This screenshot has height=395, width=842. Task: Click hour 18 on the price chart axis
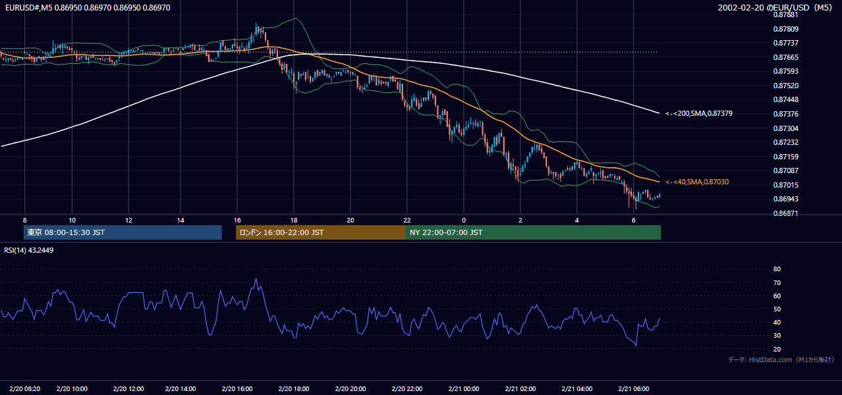click(294, 220)
